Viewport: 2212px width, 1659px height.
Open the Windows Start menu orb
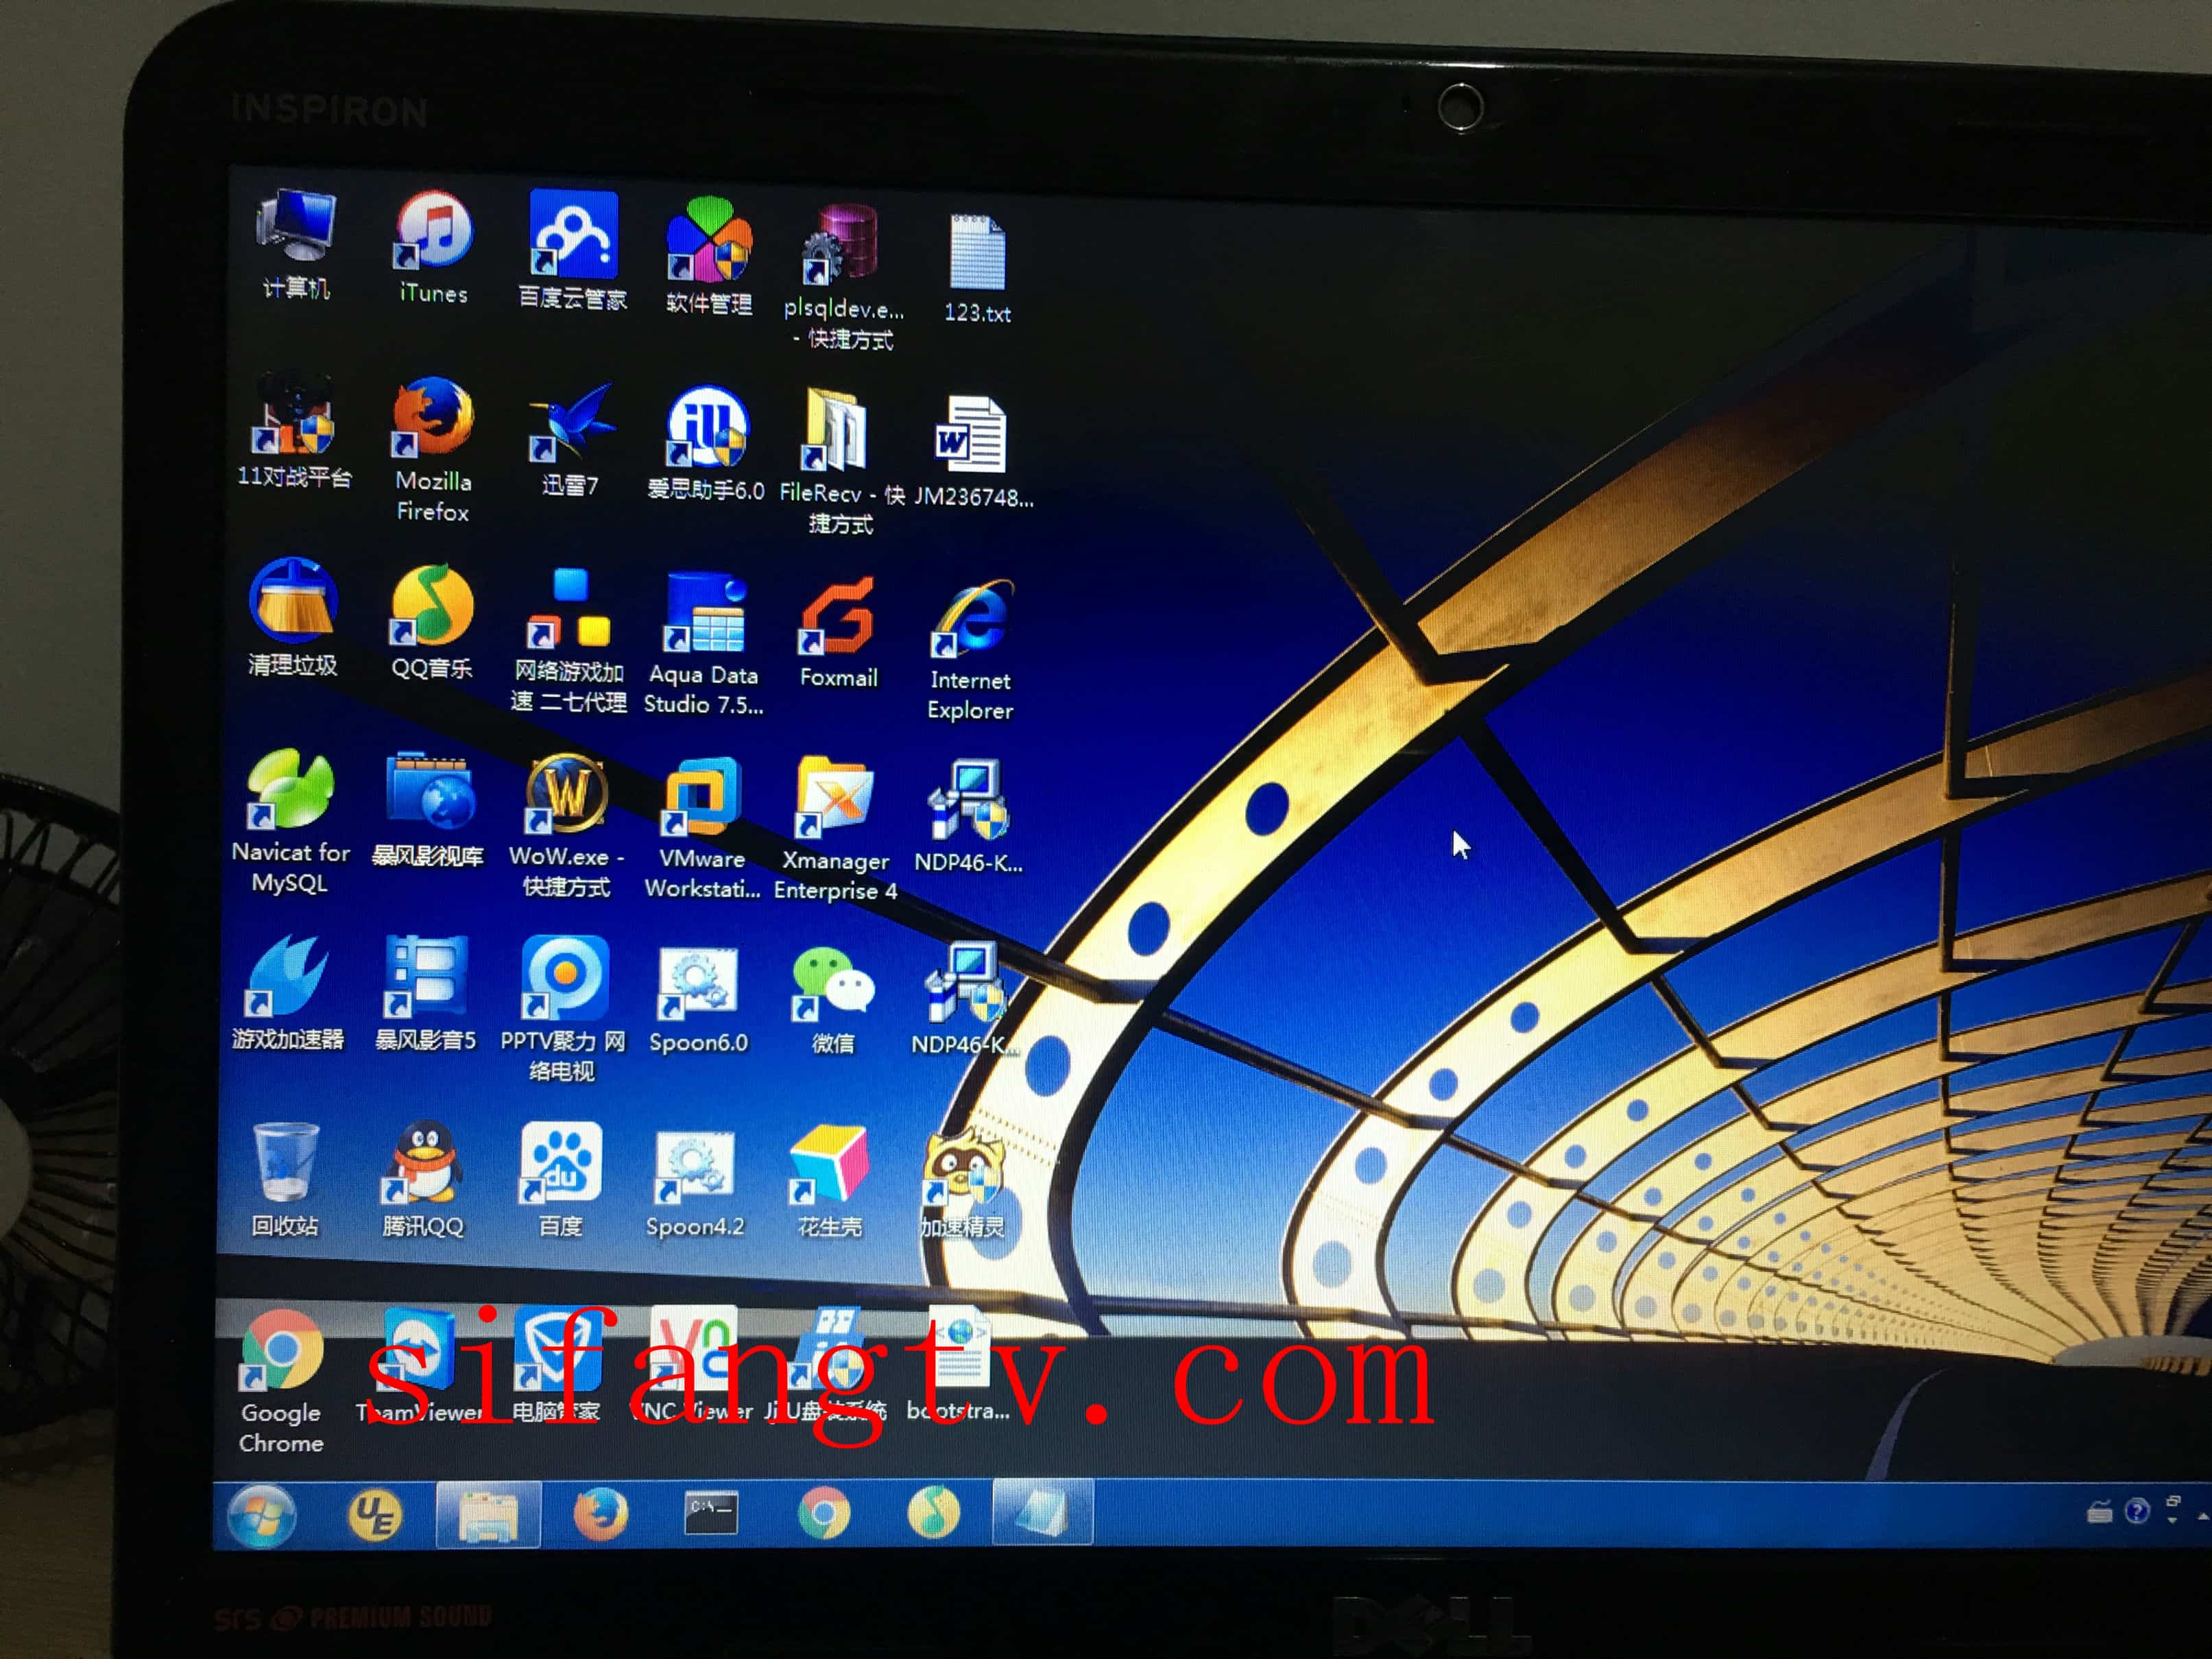[x=262, y=1515]
